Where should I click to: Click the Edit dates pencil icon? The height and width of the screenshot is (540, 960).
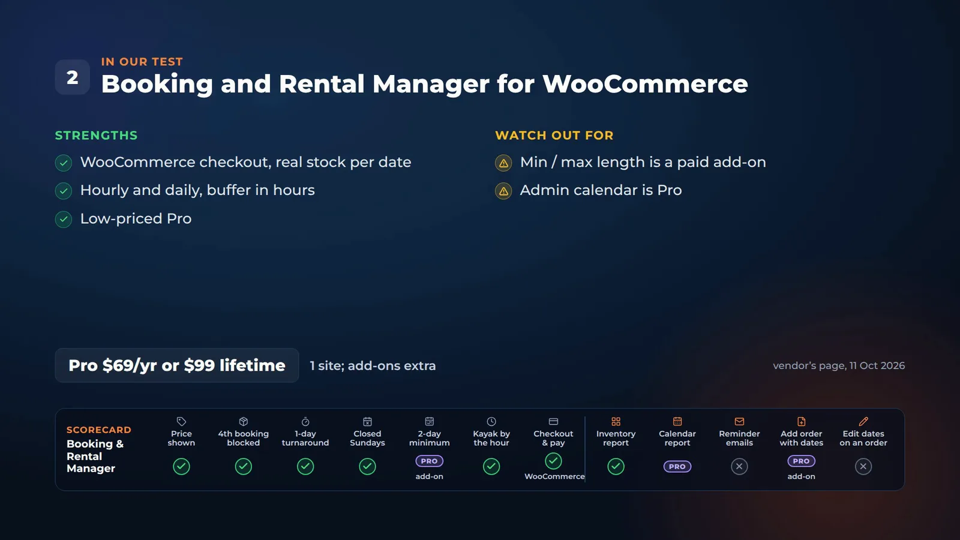pos(863,422)
